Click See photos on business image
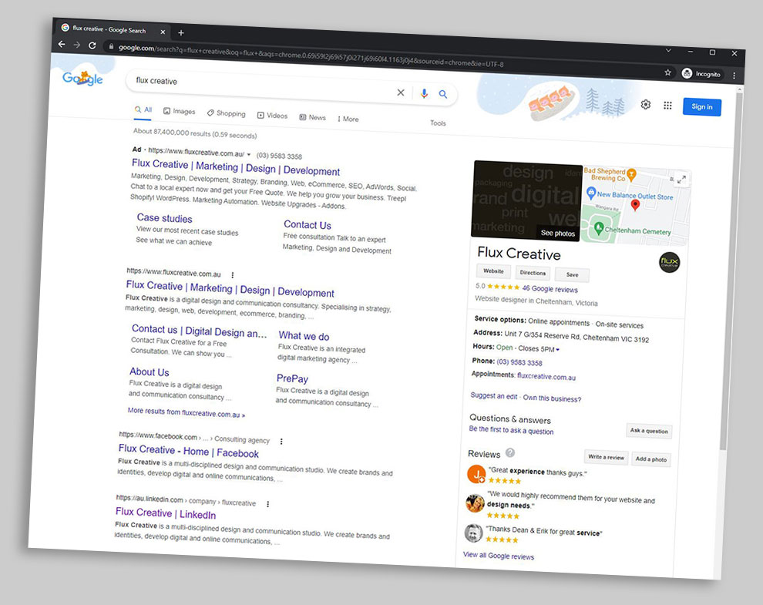 click(558, 234)
